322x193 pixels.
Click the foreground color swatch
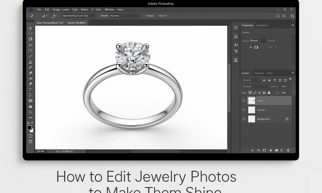(x=29, y=127)
